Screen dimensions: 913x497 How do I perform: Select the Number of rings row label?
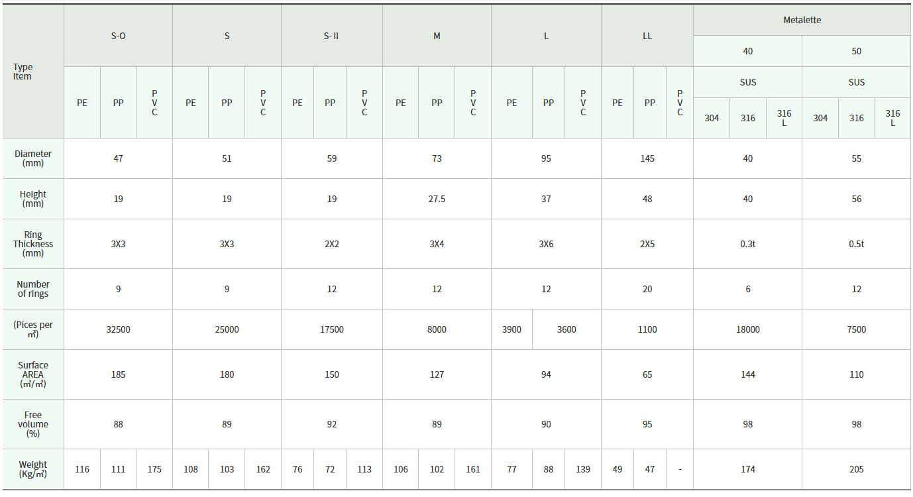32,289
